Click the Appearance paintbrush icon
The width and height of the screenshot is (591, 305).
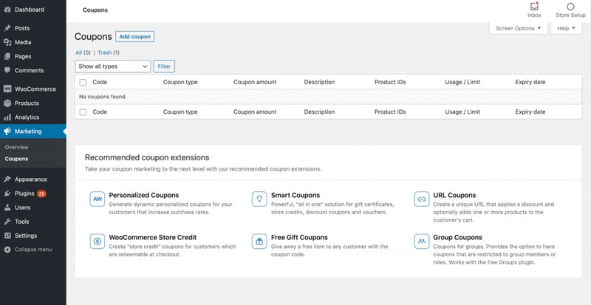click(7, 179)
